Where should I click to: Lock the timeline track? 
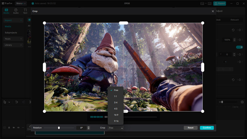[9, 127]
